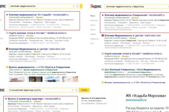Screen dimensions: 169x112
Task: Click "Привилегии" sitelink under "Жк Усадьба!" ad
Action: pyautogui.click(x=38, y=22)
